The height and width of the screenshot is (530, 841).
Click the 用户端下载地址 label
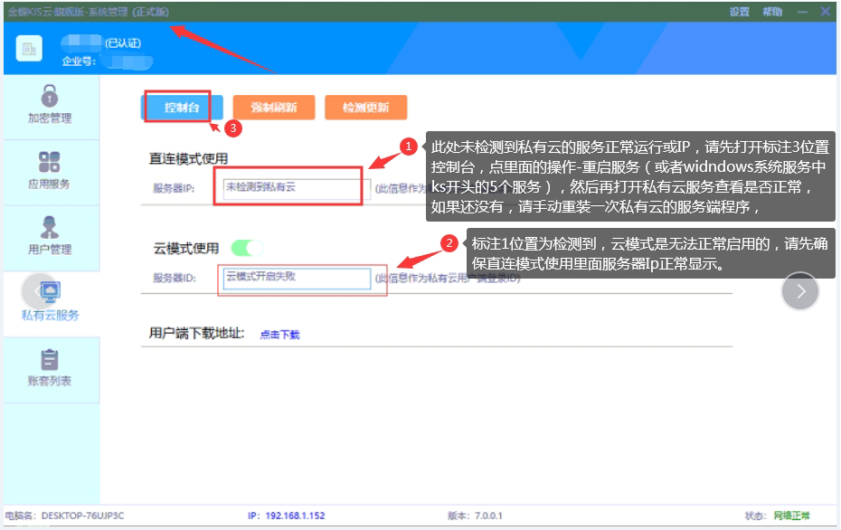[196, 334]
